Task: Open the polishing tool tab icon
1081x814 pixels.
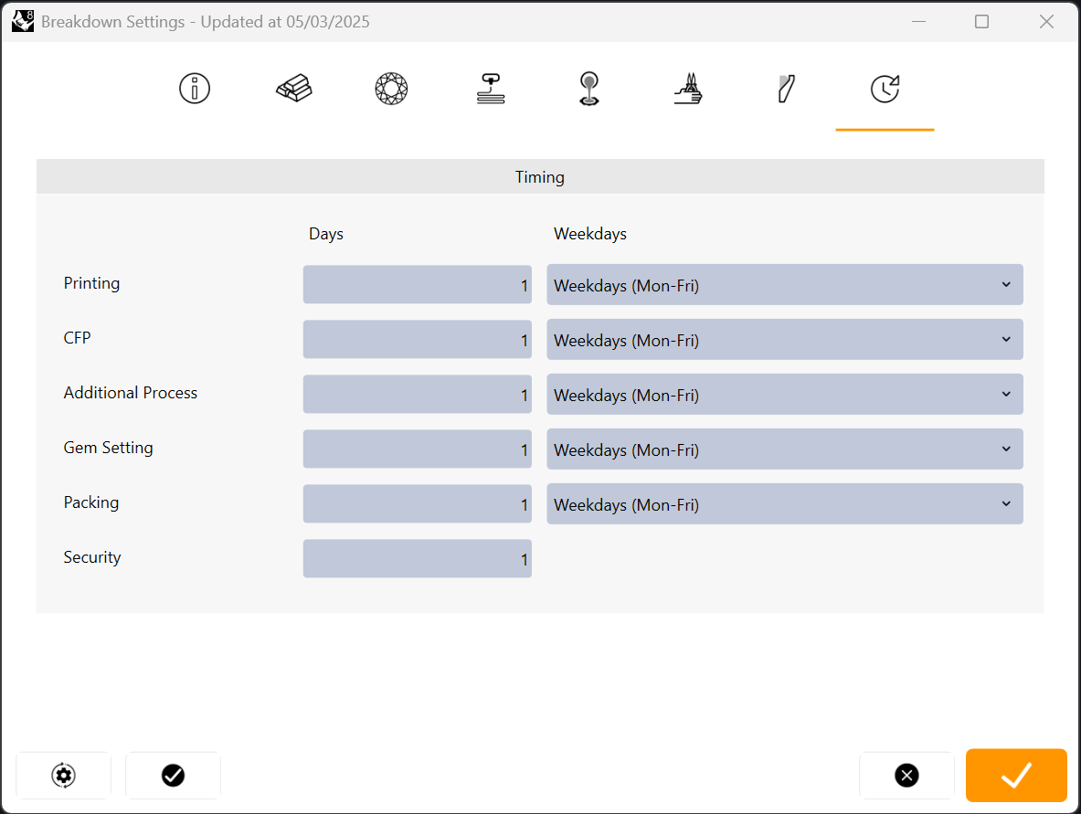Action: click(786, 89)
